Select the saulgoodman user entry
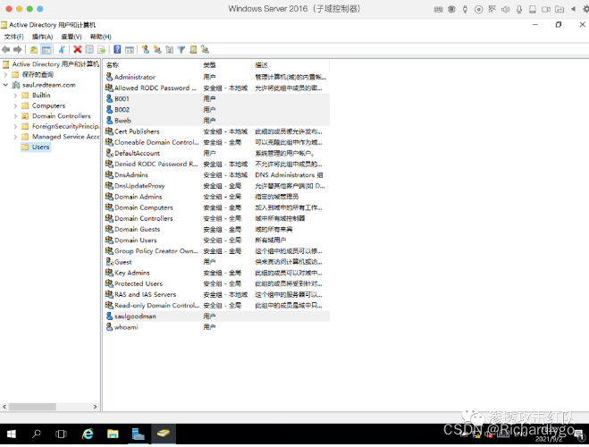The image size is (589, 447). click(217, 316)
